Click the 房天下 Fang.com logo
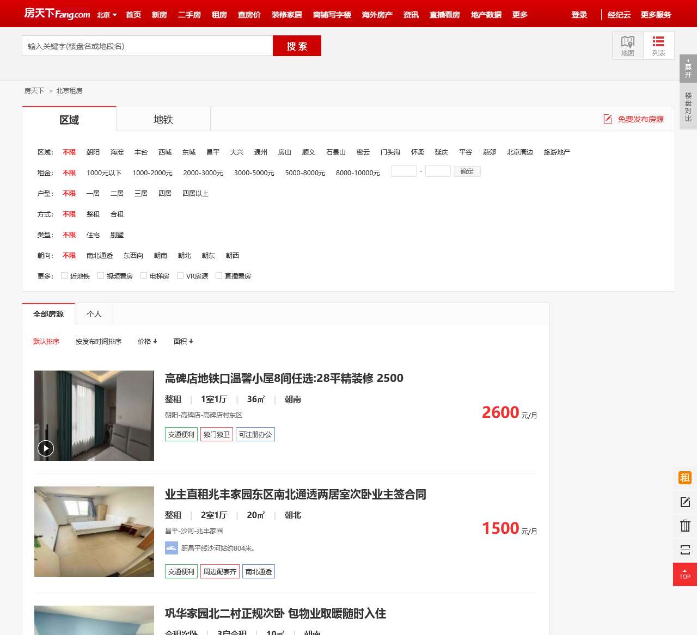 tap(57, 14)
